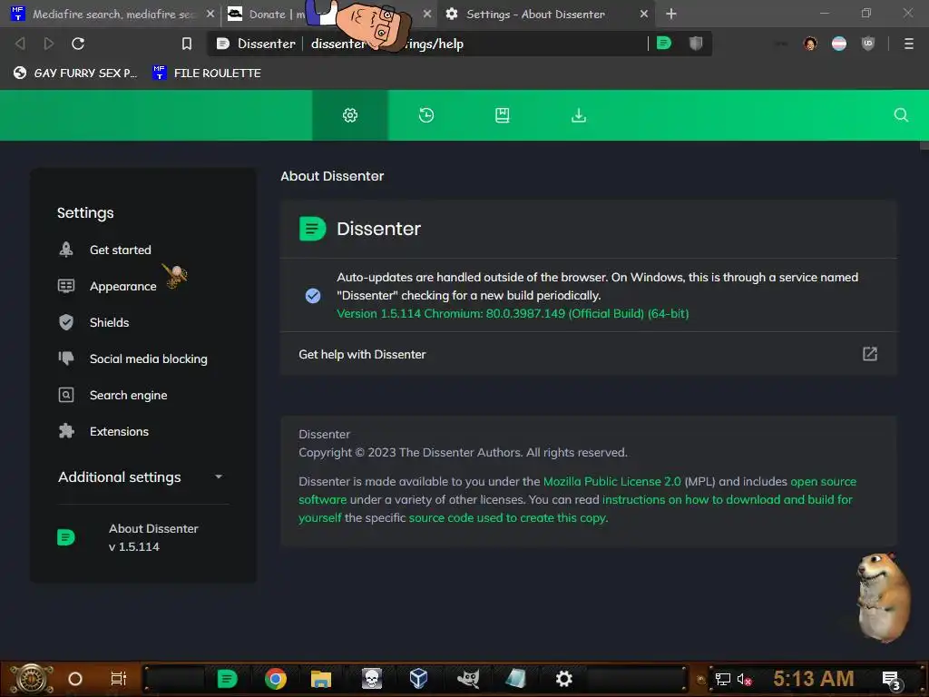
Task: Reload the page with the refresh icon
Action: pyautogui.click(x=78, y=44)
